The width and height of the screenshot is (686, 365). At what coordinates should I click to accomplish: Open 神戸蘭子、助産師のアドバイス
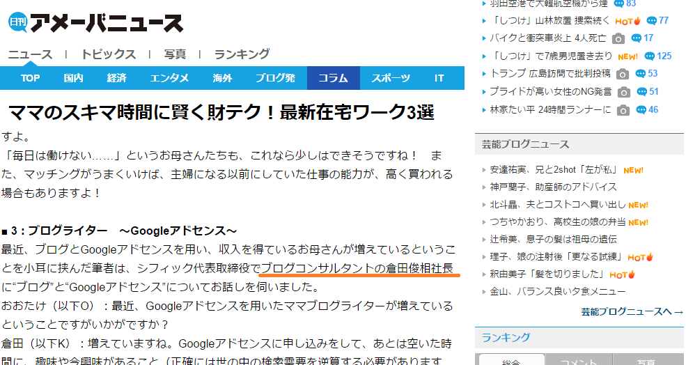tap(554, 187)
